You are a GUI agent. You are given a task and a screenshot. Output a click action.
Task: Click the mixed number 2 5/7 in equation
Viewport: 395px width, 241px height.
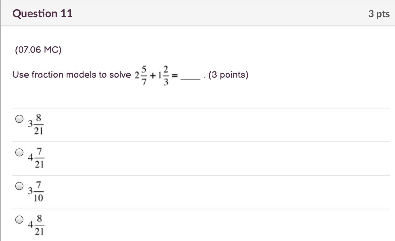(x=141, y=75)
